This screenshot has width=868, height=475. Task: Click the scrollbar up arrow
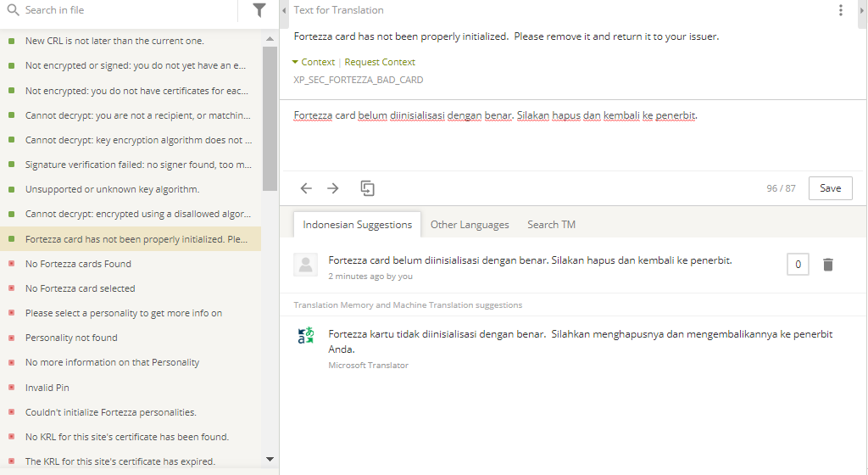[x=270, y=39]
